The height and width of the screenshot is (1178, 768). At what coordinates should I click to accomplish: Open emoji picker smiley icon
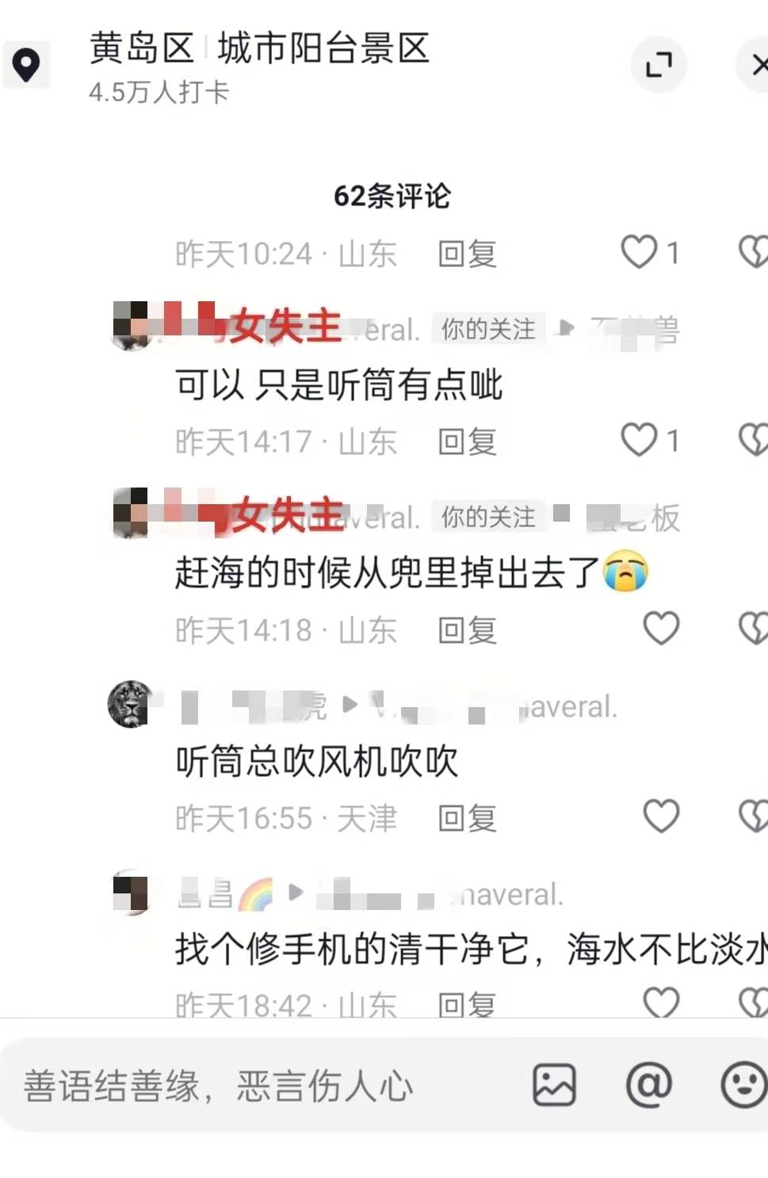[743, 1084]
